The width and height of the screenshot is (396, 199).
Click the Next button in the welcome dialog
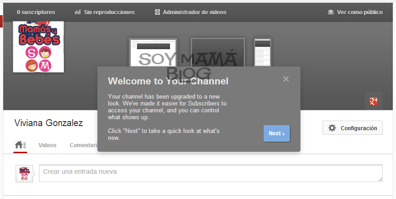click(277, 133)
